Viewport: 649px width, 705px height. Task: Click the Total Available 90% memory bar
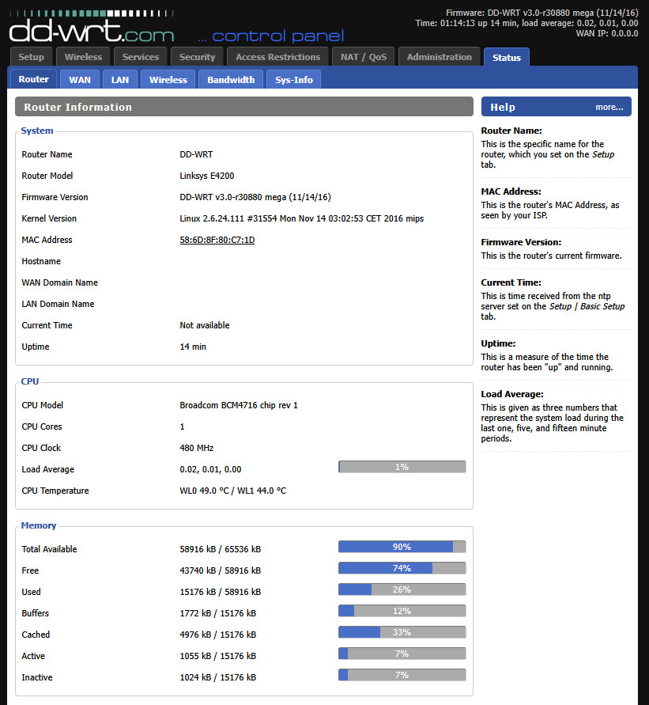pos(402,547)
